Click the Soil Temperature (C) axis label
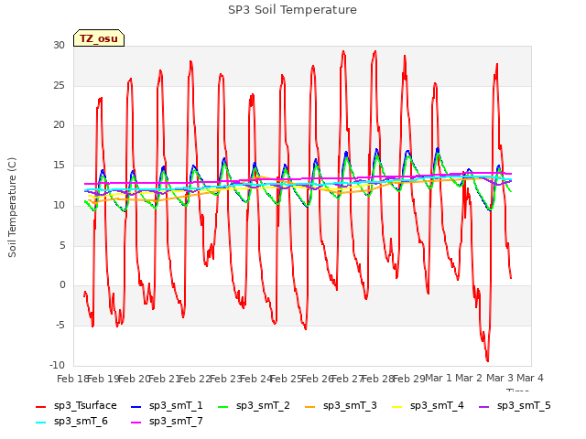 [x=12, y=208]
